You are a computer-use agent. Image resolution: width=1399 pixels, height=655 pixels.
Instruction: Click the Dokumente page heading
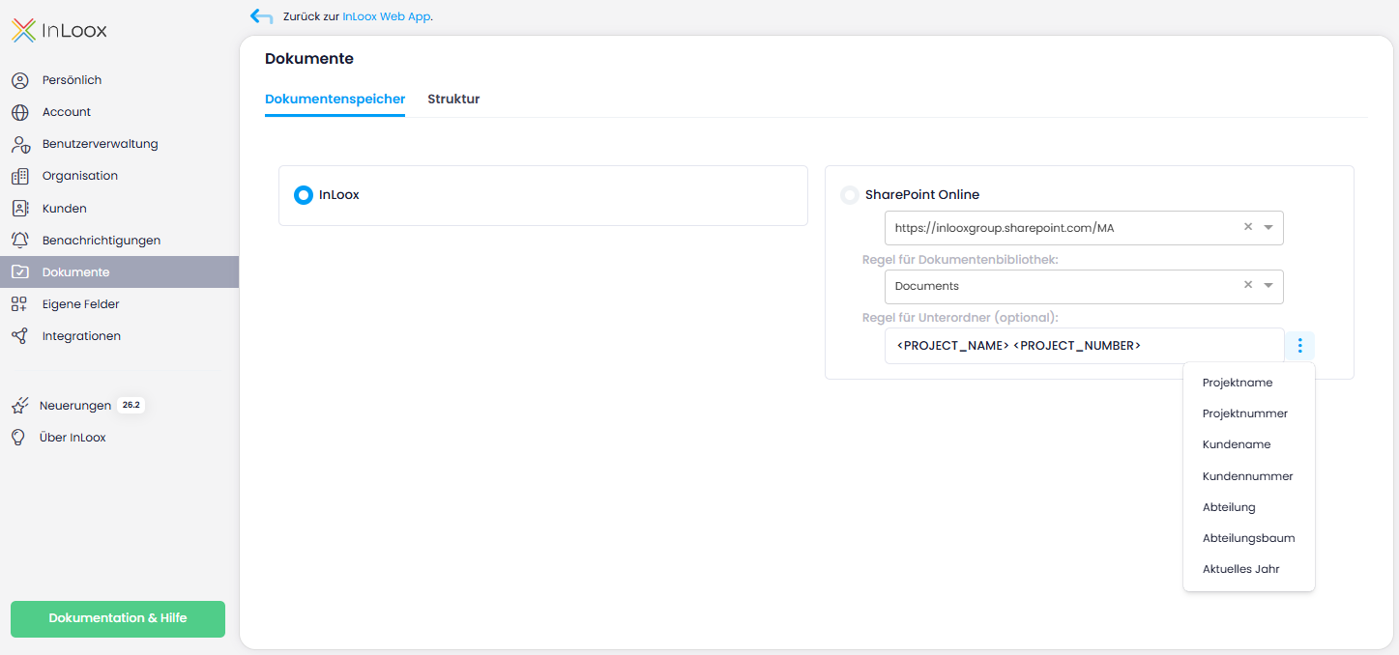[309, 59]
